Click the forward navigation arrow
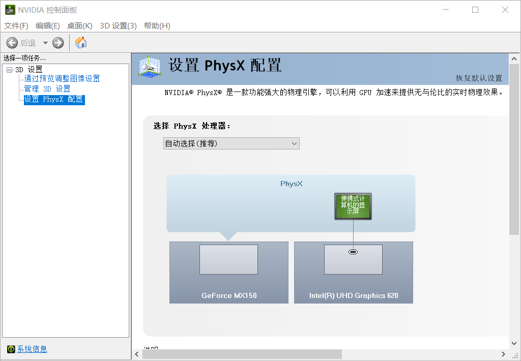 (57, 43)
